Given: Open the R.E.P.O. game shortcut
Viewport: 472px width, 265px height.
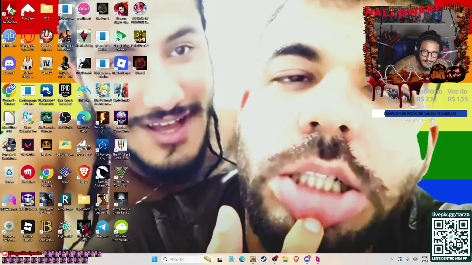Looking at the screenshot, I should 46,148.
